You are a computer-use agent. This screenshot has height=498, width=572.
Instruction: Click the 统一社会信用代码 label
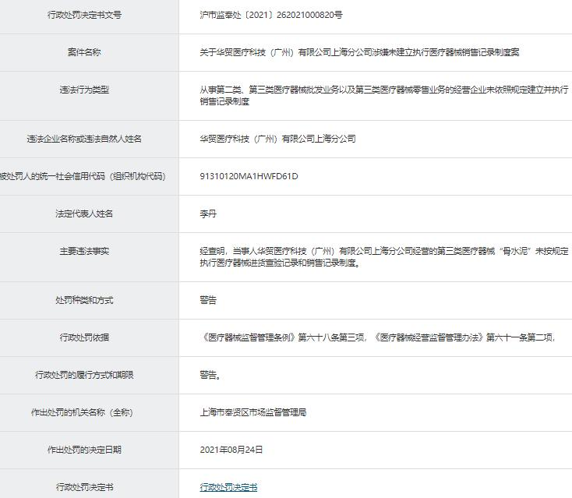coord(83,177)
